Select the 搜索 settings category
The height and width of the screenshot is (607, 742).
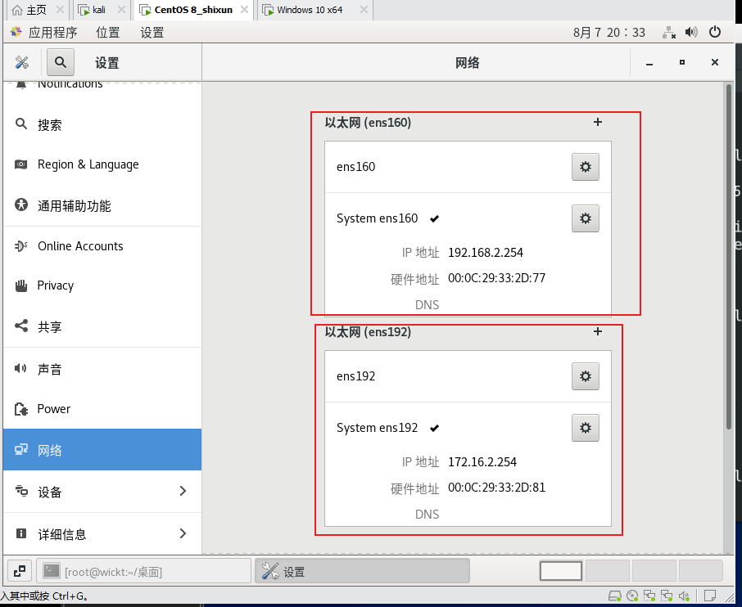coord(102,125)
